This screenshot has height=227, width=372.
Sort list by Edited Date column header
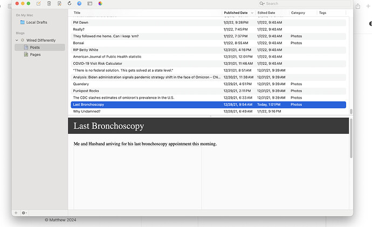(x=266, y=12)
